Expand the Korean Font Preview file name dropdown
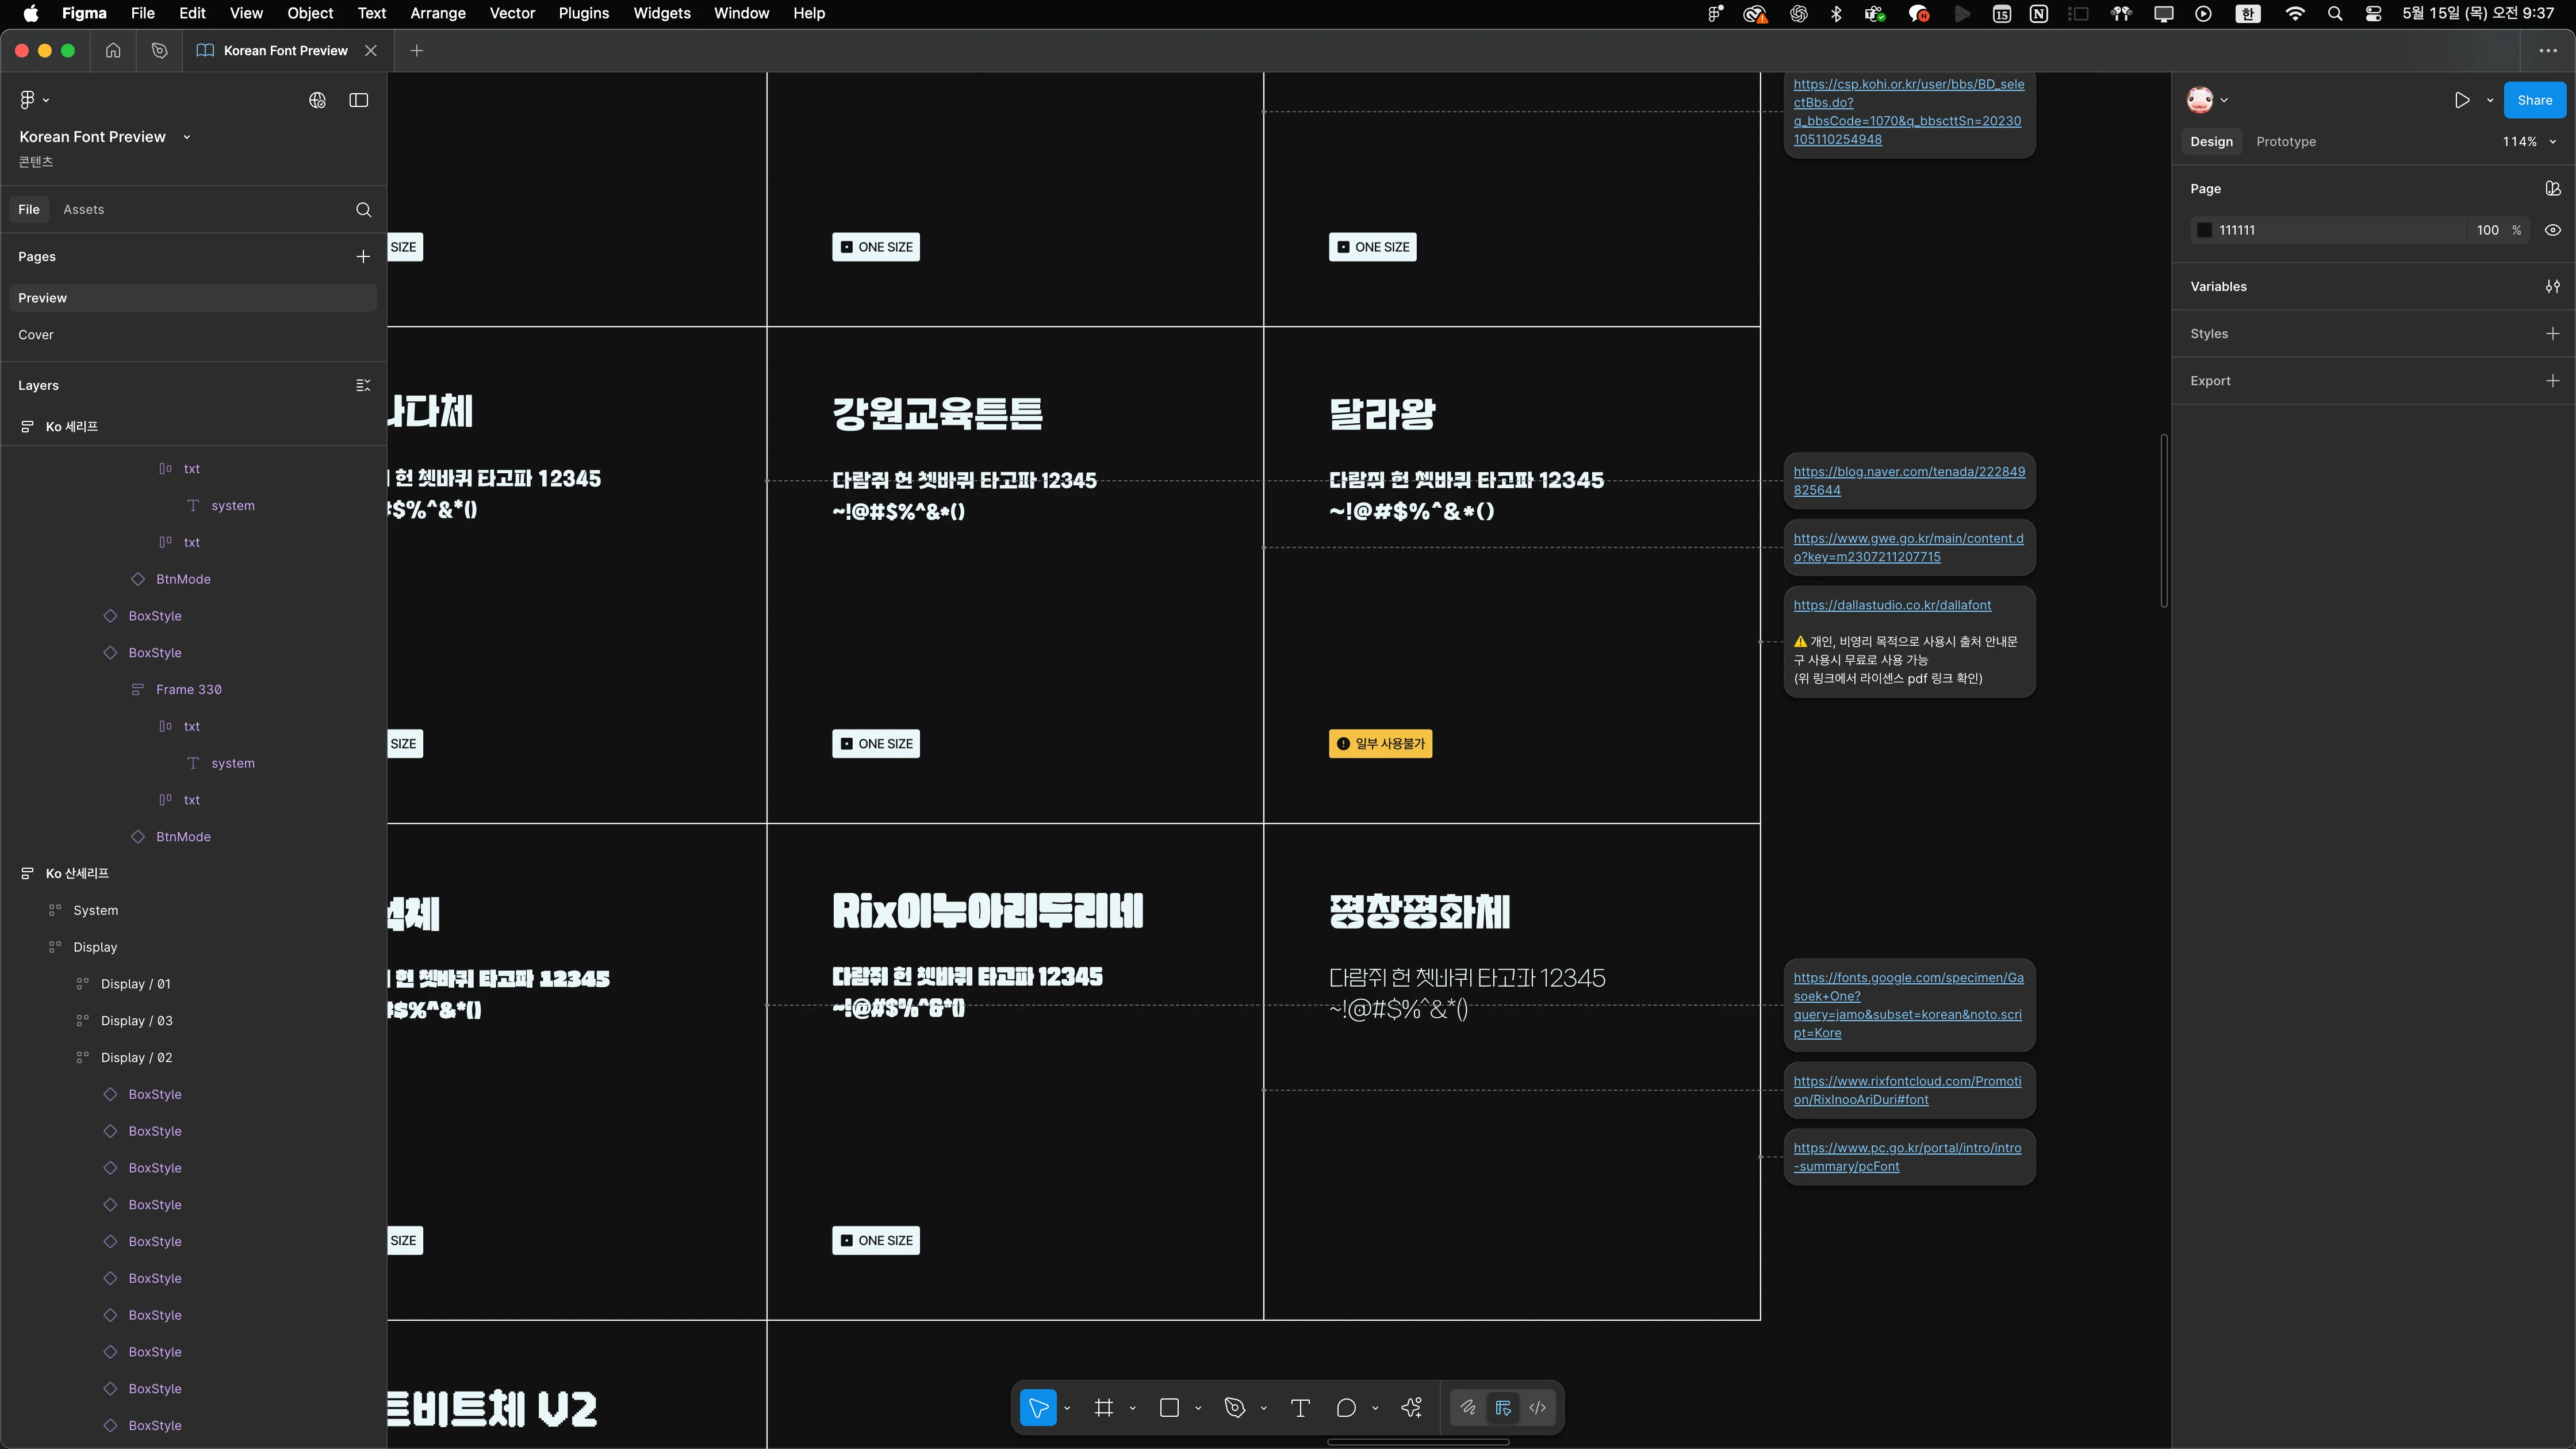 (x=187, y=137)
